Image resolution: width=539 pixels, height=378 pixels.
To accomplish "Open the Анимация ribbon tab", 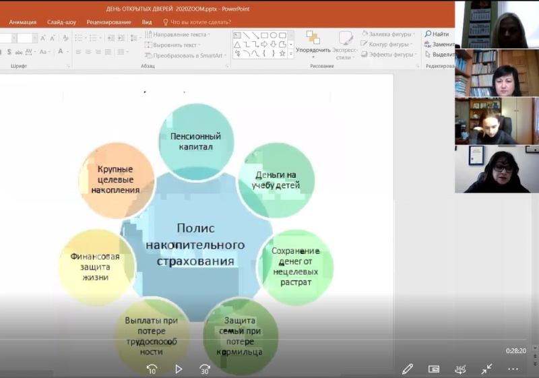I will (23, 22).
